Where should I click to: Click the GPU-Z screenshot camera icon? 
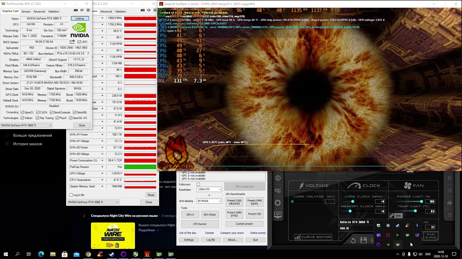point(76,10)
